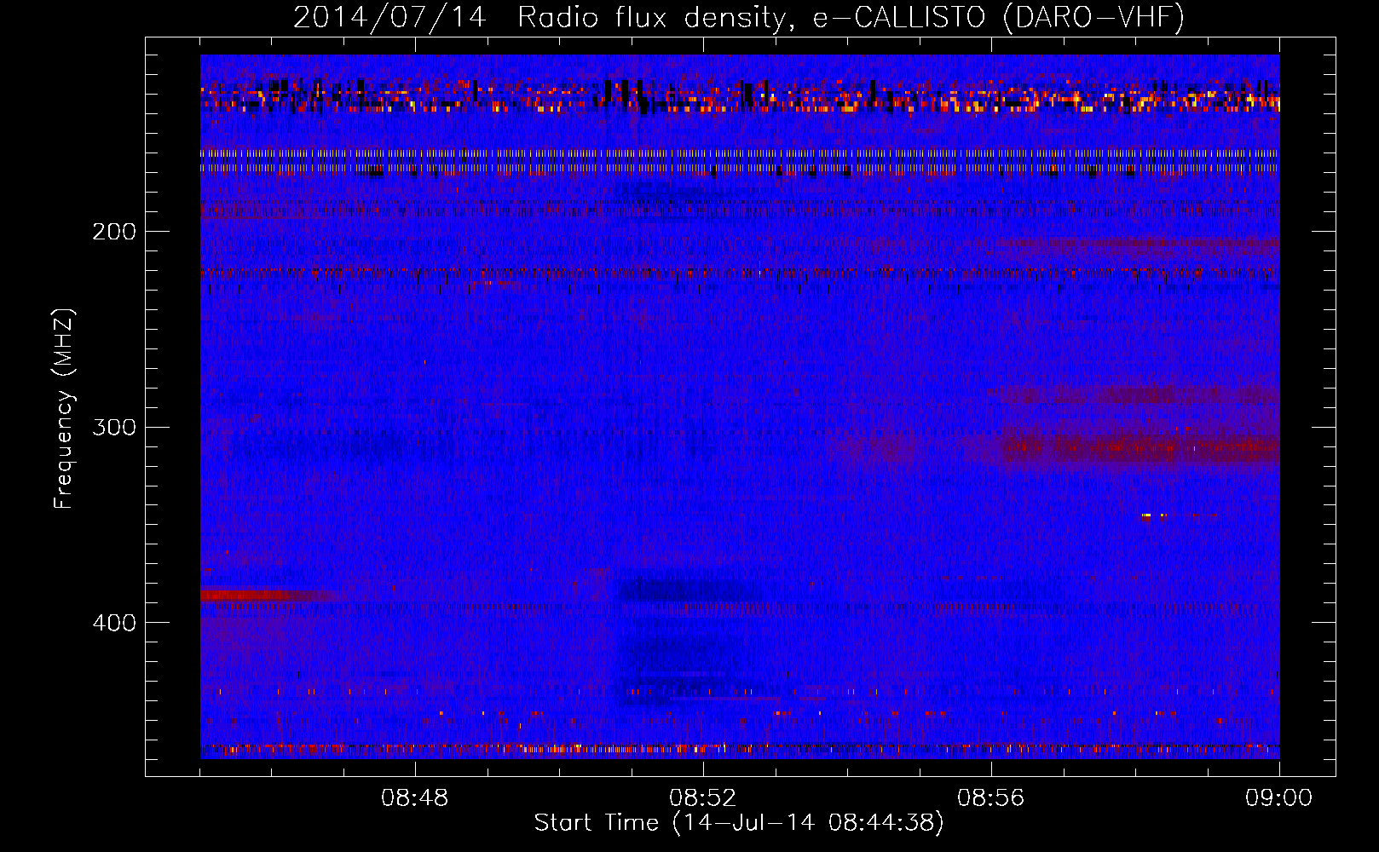Click the 400 frequency tick label
1379x852 pixels.
[114, 623]
